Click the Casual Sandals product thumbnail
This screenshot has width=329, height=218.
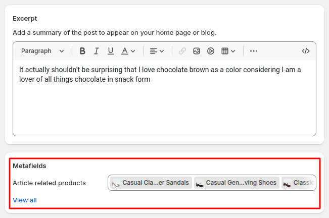[116, 183]
